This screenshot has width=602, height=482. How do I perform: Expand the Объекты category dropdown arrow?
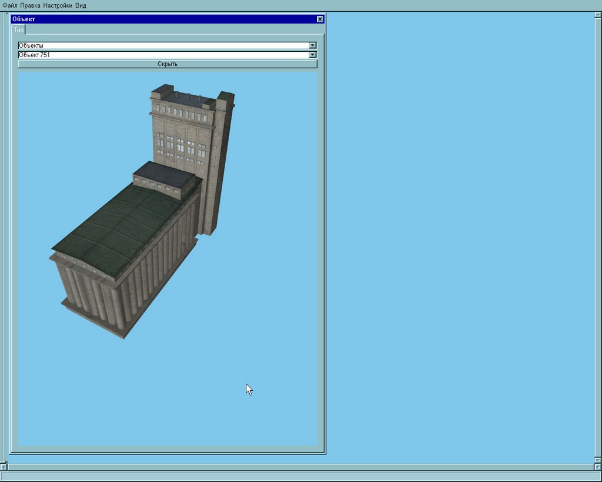pyautogui.click(x=313, y=45)
